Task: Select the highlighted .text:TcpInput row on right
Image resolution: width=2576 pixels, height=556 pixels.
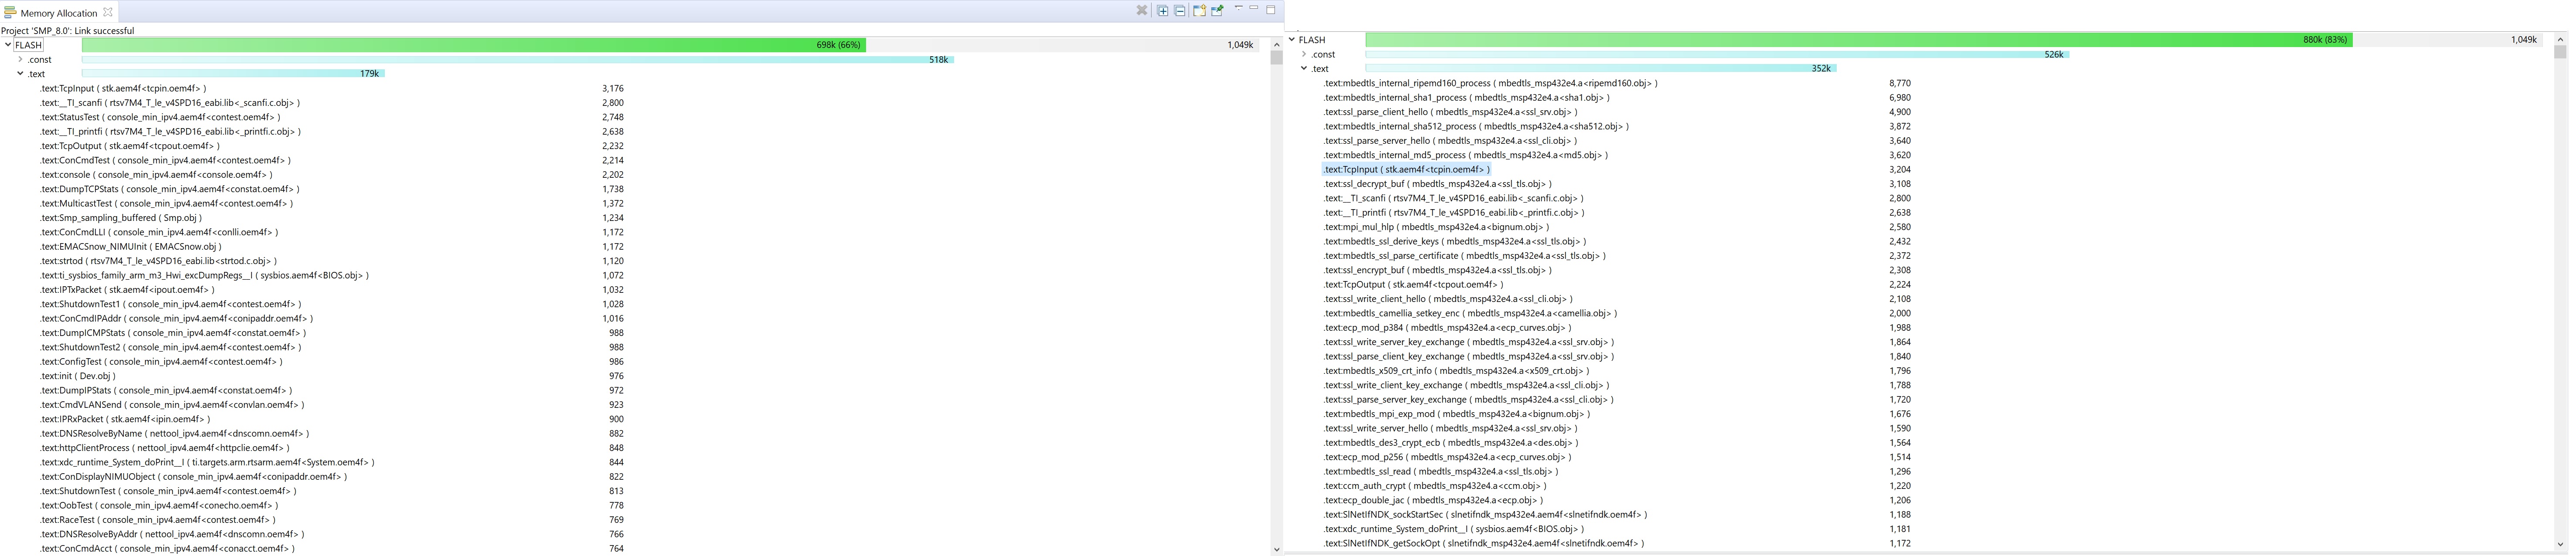Action: (x=1406, y=170)
